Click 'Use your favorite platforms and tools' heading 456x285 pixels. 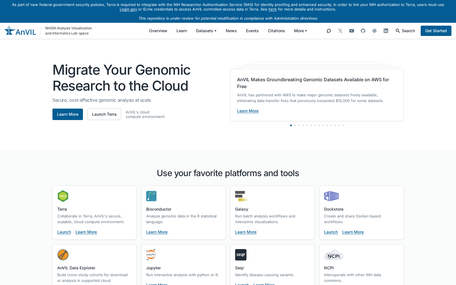click(x=228, y=173)
